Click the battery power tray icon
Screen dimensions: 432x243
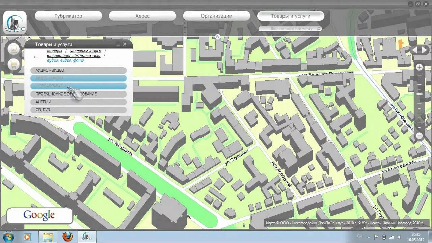[384, 237]
